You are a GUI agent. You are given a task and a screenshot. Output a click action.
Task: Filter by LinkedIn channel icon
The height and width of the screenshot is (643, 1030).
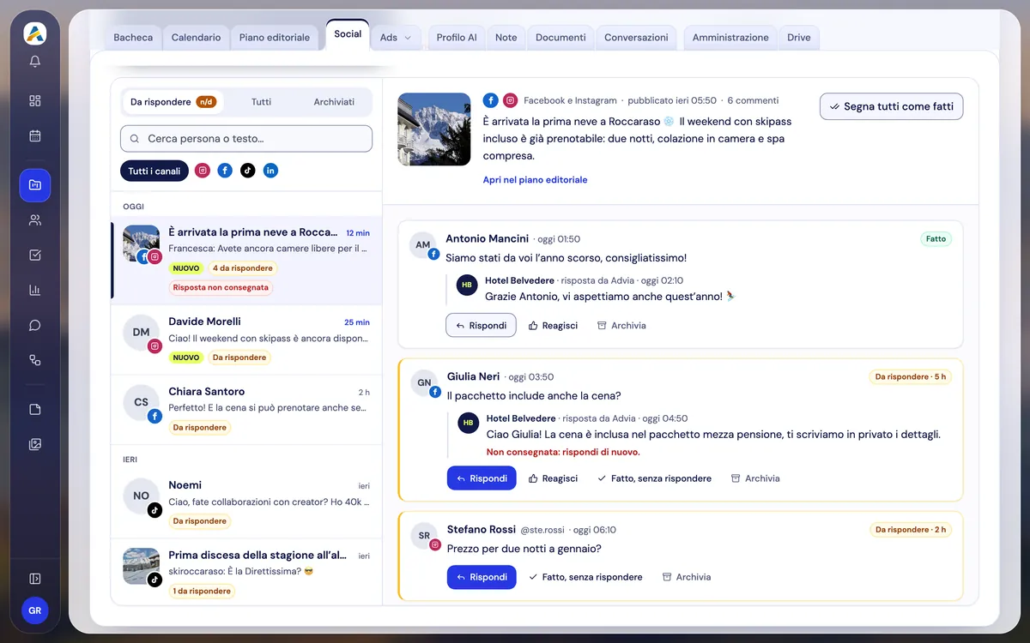pos(270,171)
